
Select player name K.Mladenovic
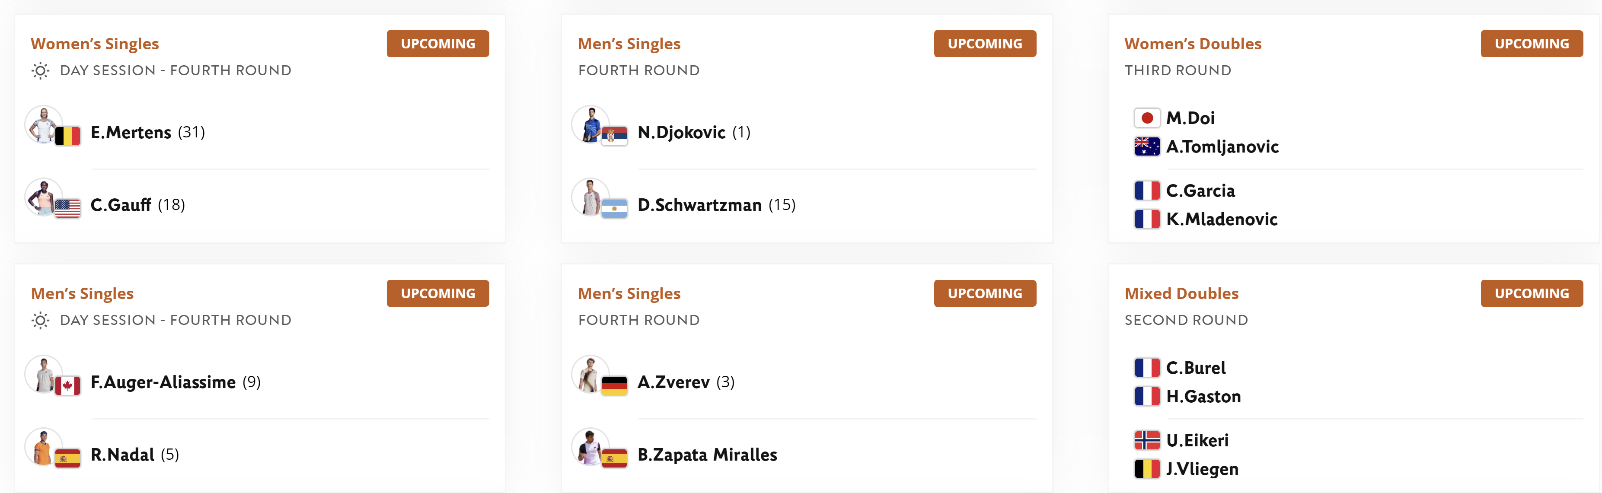1222,219
